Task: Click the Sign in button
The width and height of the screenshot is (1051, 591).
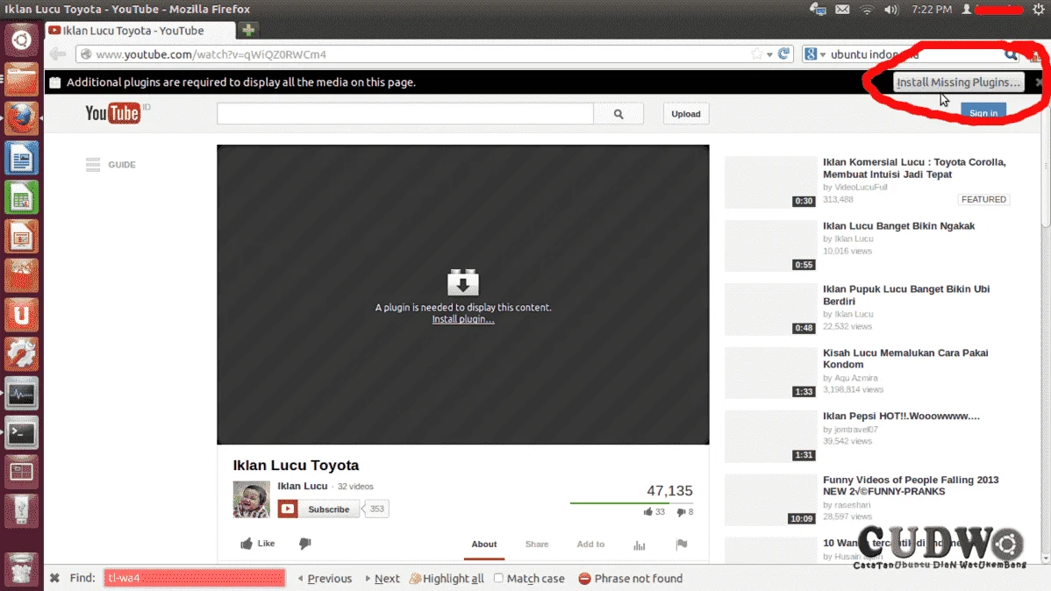Action: 983,112
